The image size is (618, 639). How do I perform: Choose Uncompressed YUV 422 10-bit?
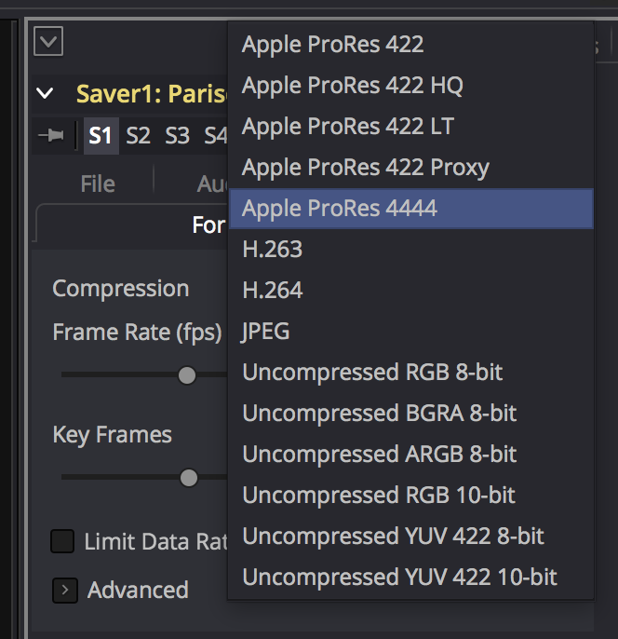tap(410, 578)
